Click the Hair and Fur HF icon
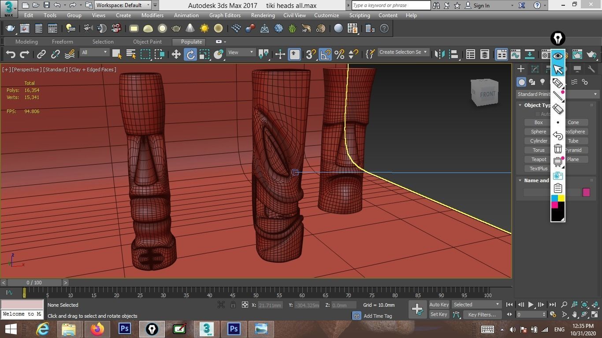This screenshot has height=338, width=602. pos(306,29)
